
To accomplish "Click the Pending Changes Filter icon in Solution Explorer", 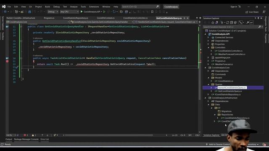I will pos(222,22).
